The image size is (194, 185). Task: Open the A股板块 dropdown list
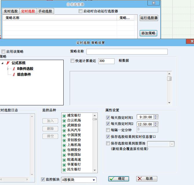94,180
